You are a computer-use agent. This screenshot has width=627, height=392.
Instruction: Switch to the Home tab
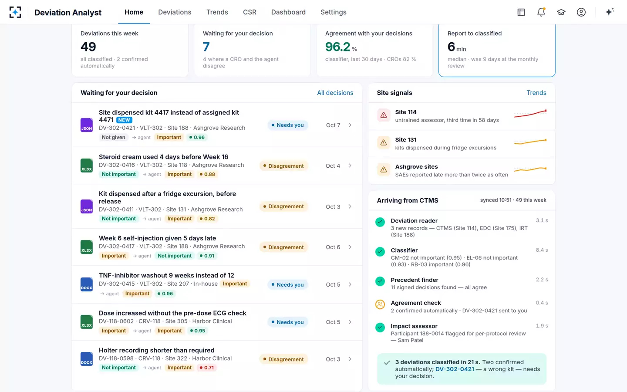(134, 12)
